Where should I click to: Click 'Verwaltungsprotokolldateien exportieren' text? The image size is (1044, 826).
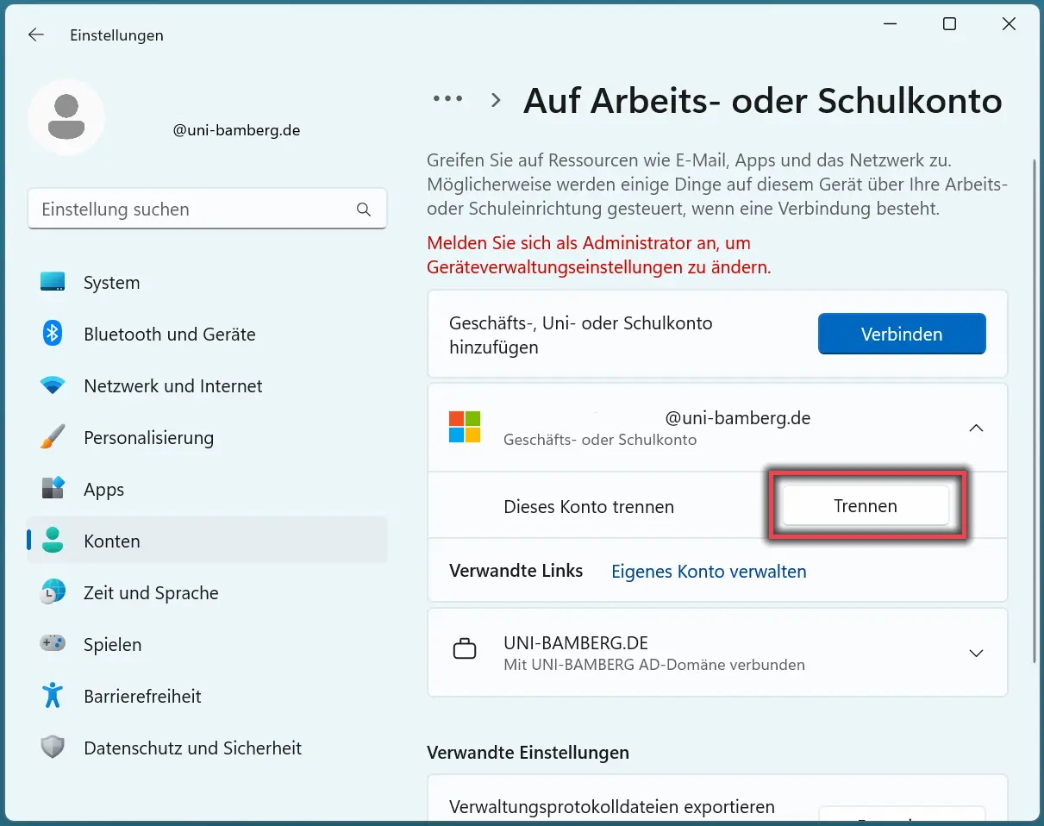pyautogui.click(x=612, y=807)
